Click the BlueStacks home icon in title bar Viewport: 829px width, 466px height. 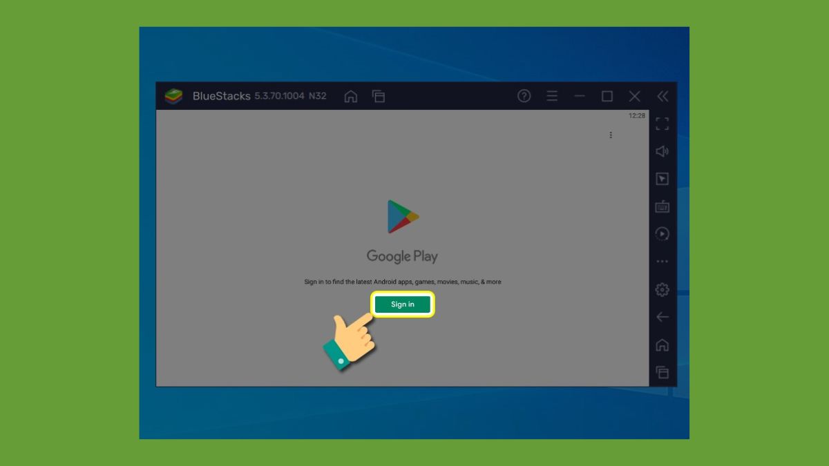pyautogui.click(x=351, y=96)
